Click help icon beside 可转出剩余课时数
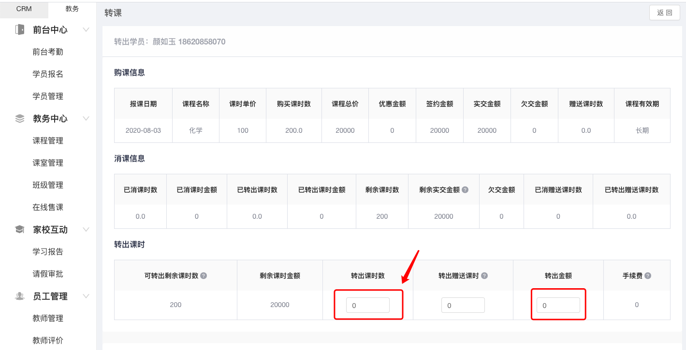This screenshot has height=350, width=686. pyautogui.click(x=204, y=276)
